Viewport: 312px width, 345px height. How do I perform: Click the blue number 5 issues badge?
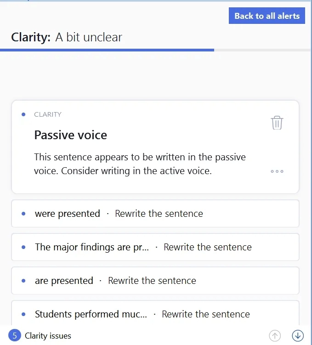tap(15, 336)
